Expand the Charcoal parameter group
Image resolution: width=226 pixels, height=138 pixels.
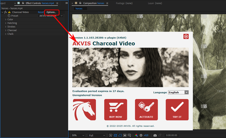pyautogui.click(x=5, y=30)
